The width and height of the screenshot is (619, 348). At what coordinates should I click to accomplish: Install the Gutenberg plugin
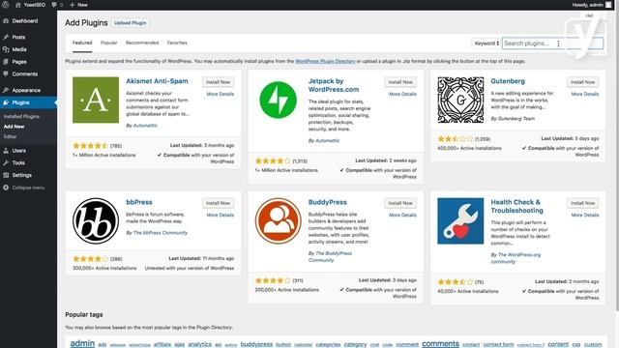(x=582, y=82)
